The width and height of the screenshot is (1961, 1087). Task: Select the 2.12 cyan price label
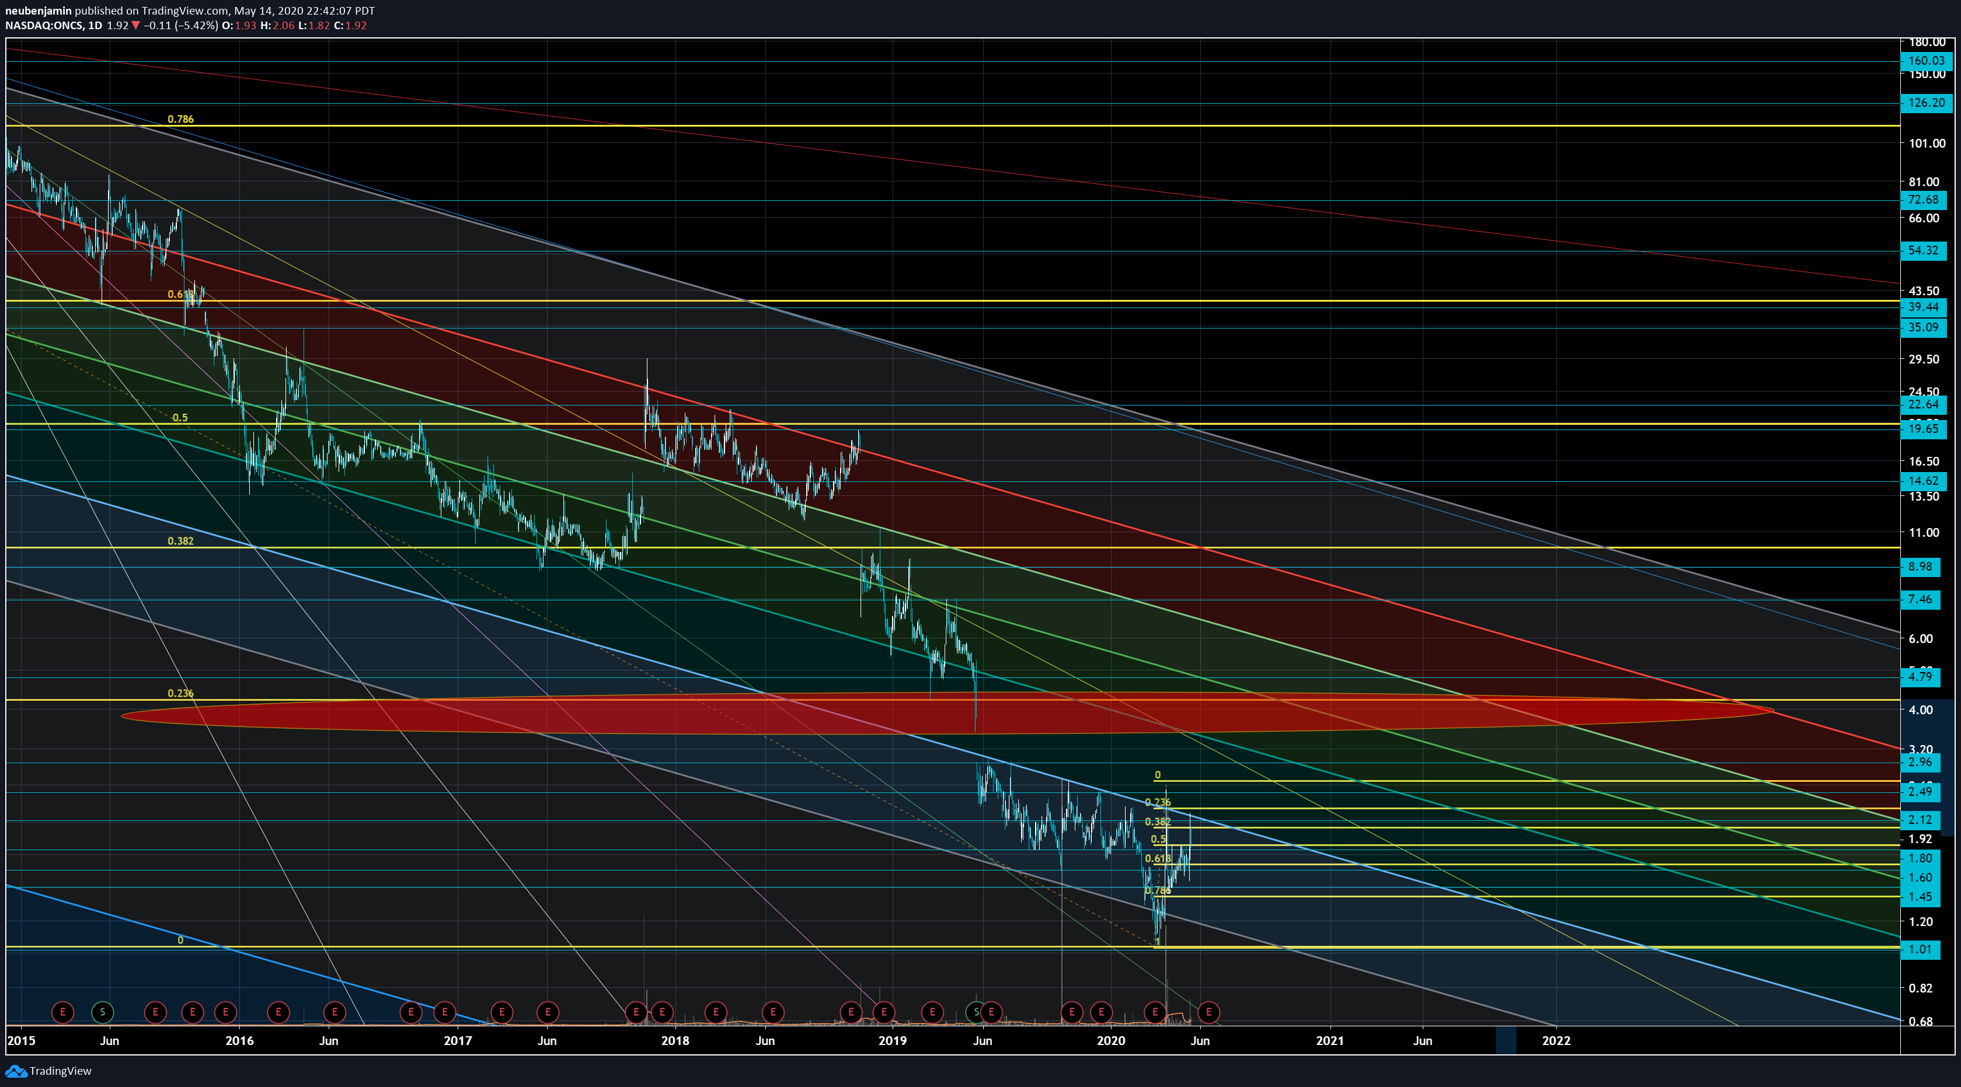1920,820
